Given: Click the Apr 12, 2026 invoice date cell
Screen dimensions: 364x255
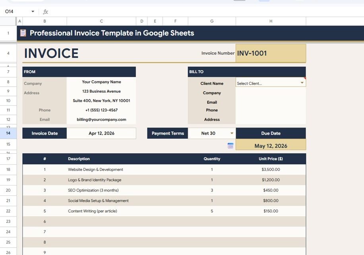Looking at the screenshot, I should pyautogui.click(x=101, y=133).
